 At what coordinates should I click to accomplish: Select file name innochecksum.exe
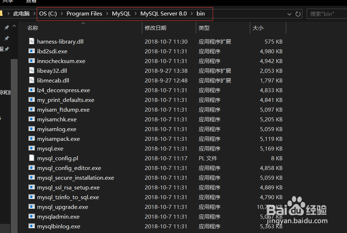61,61
